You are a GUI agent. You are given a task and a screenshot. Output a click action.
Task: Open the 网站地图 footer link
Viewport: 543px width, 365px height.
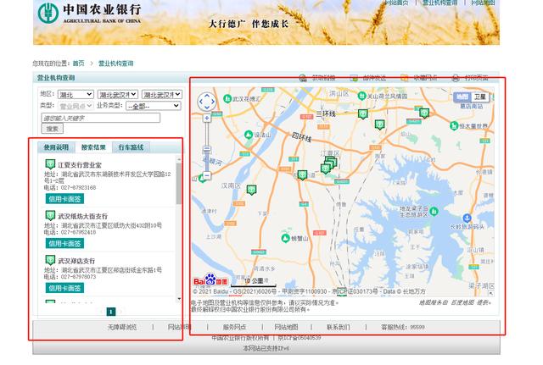click(x=286, y=327)
